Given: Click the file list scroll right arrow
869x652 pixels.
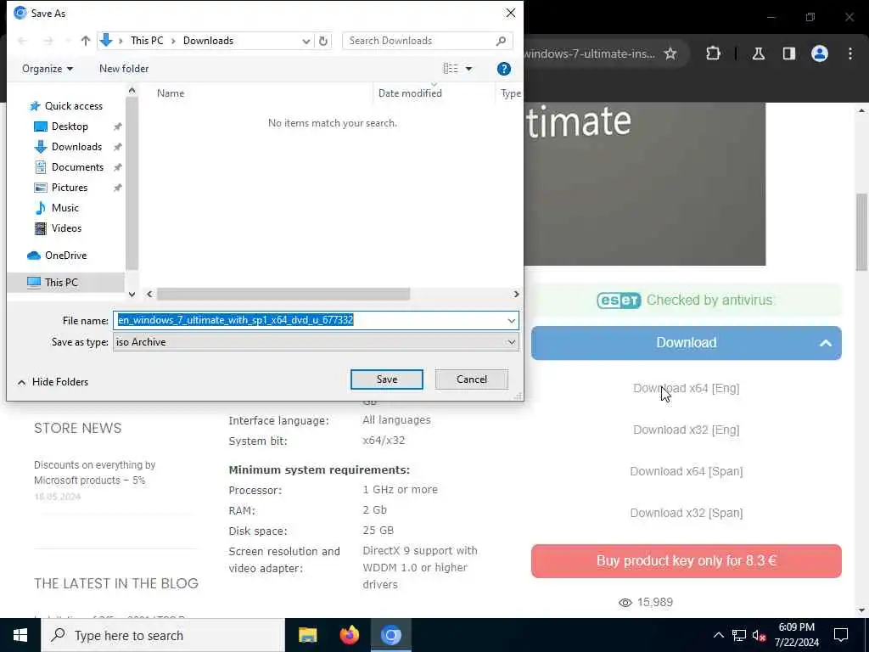Looking at the screenshot, I should click(516, 294).
